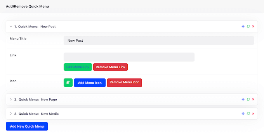Click the green icon preview button
264x139 pixels.
point(68,83)
